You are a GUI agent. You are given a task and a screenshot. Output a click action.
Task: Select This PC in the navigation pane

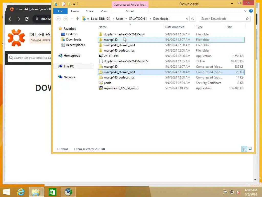tap(69, 66)
